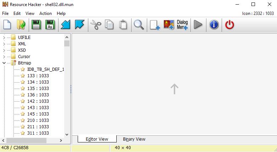Click star icon next to 133 : 1033
This screenshot has width=277, height=152.
pyautogui.click(x=23, y=75)
